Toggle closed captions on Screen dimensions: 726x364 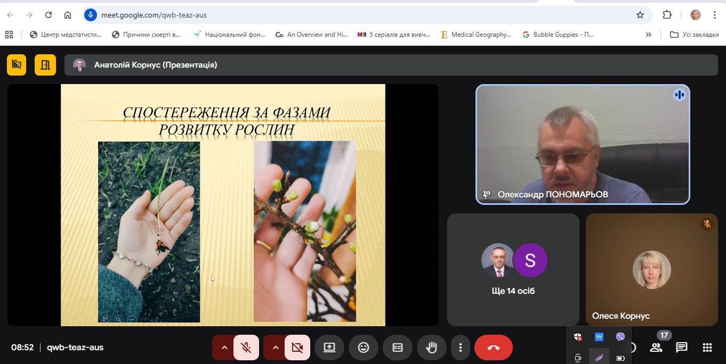397,348
